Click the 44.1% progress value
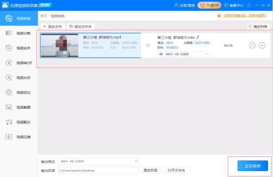The width and height of the screenshot is (273, 177). 228,46
